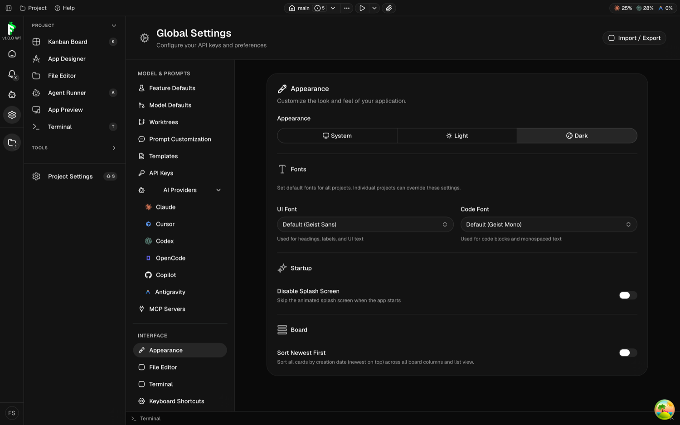Viewport: 680px width, 425px height.
Task: Open Interface Terminal settings
Action: point(180,385)
